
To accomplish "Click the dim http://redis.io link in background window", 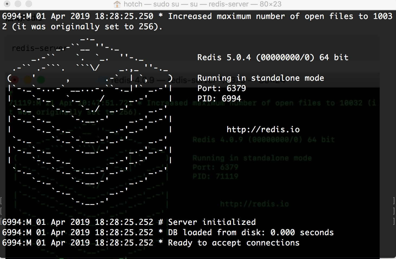I will click(254, 204).
